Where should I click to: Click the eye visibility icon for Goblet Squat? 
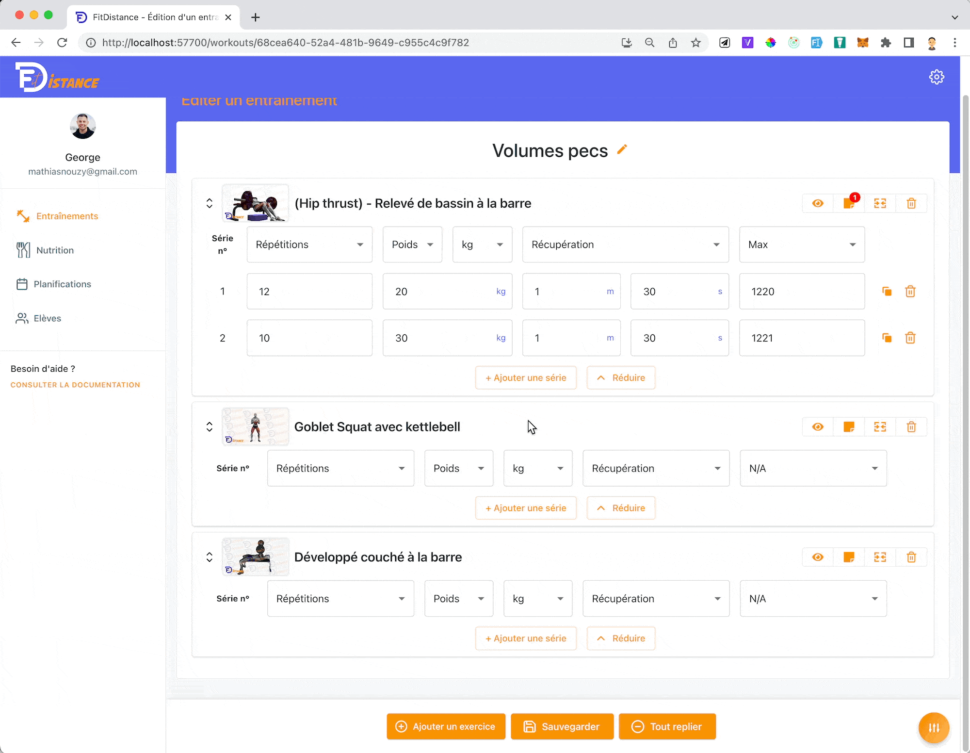click(x=817, y=426)
